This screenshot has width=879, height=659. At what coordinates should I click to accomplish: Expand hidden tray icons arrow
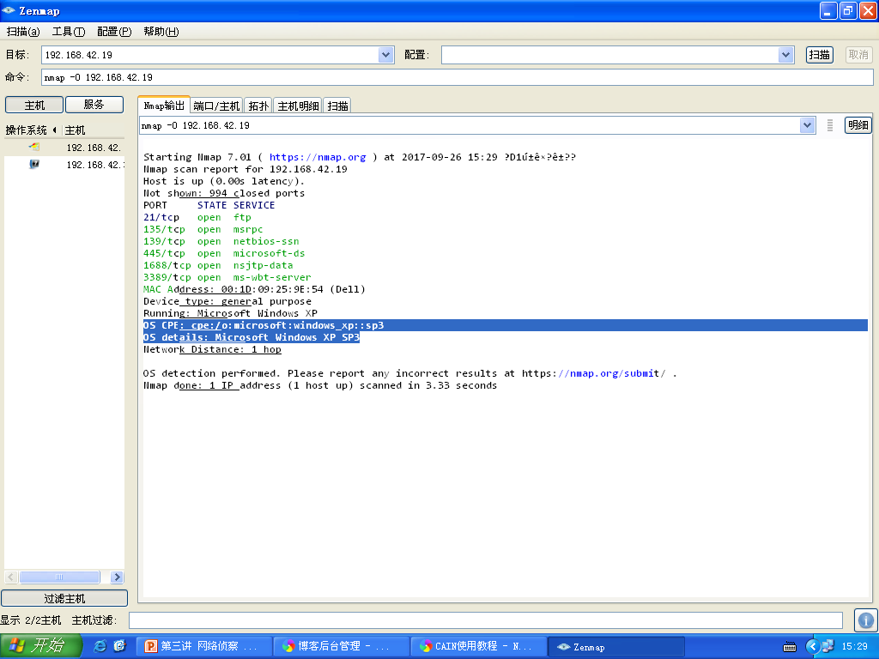point(812,647)
